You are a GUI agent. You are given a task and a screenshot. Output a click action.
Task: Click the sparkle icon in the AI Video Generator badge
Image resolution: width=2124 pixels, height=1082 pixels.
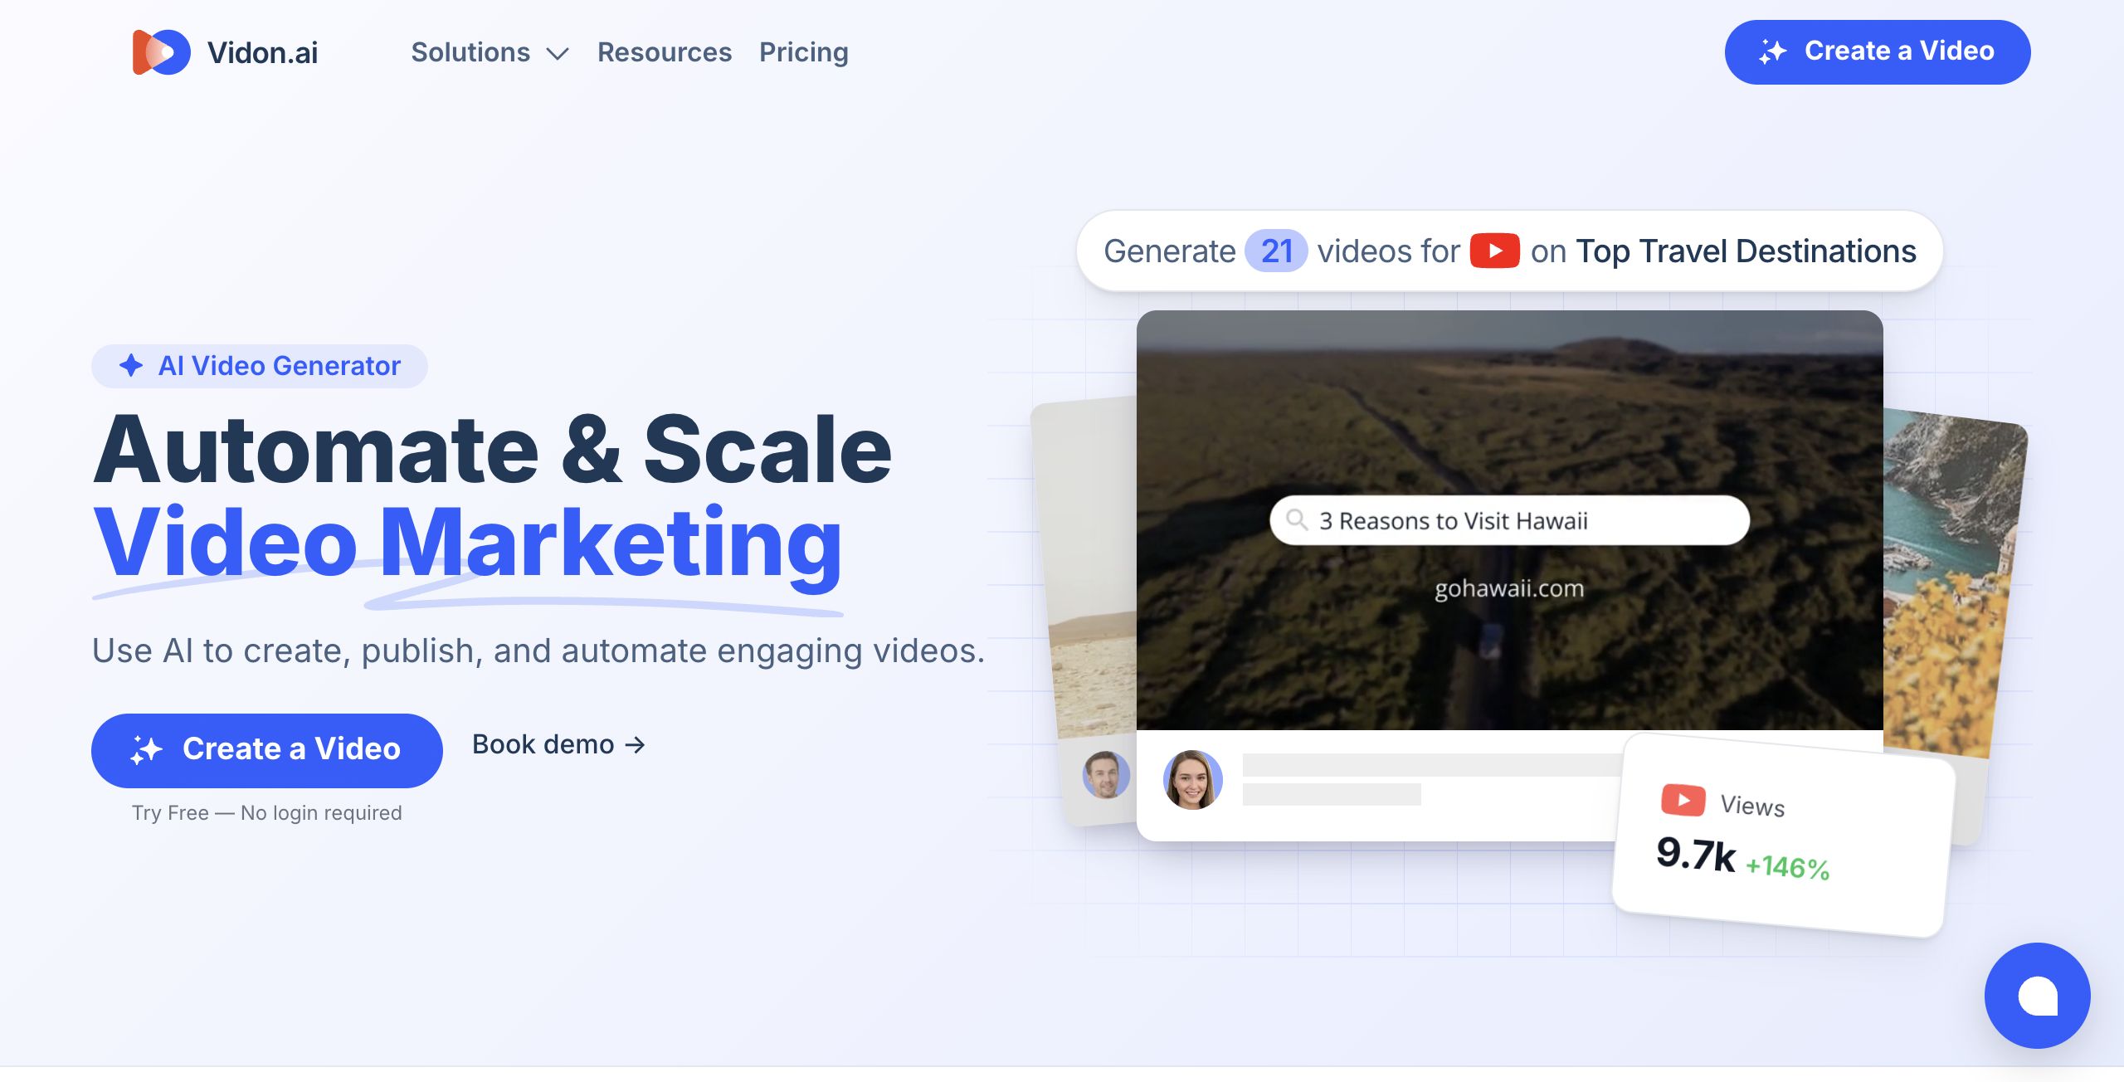pyautogui.click(x=131, y=365)
